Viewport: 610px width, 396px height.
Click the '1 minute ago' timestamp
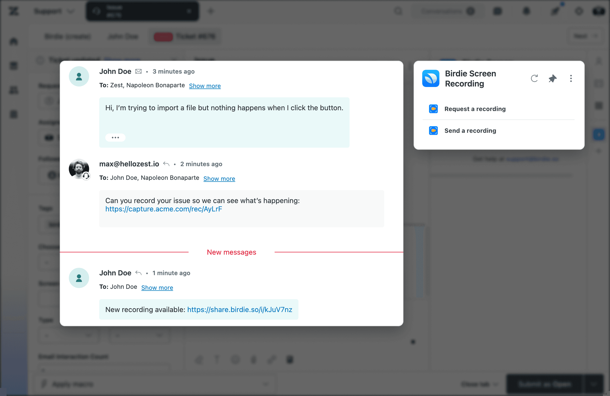click(x=171, y=273)
